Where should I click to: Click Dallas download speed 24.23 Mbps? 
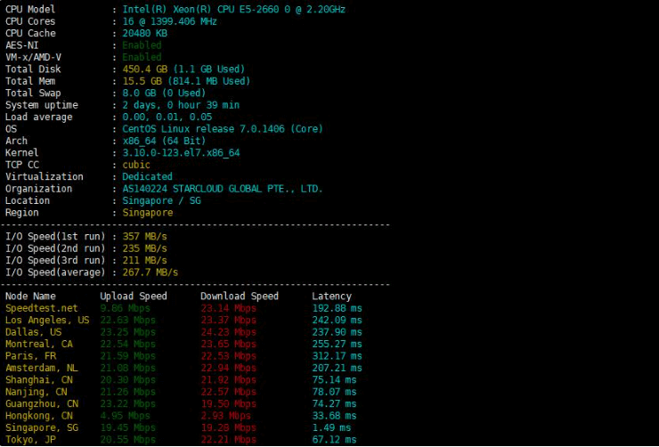[x=228, y=332]
